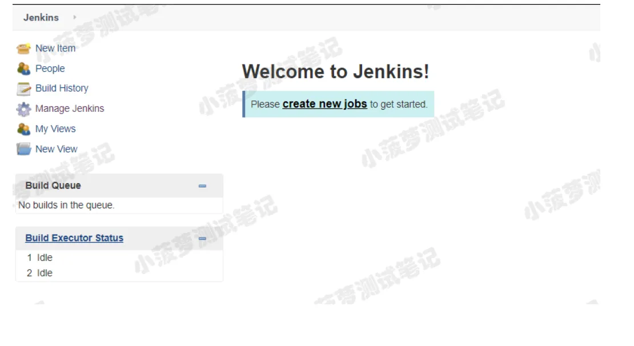
Task: Click the New Item package icon
Action: [x=23, y=49]
